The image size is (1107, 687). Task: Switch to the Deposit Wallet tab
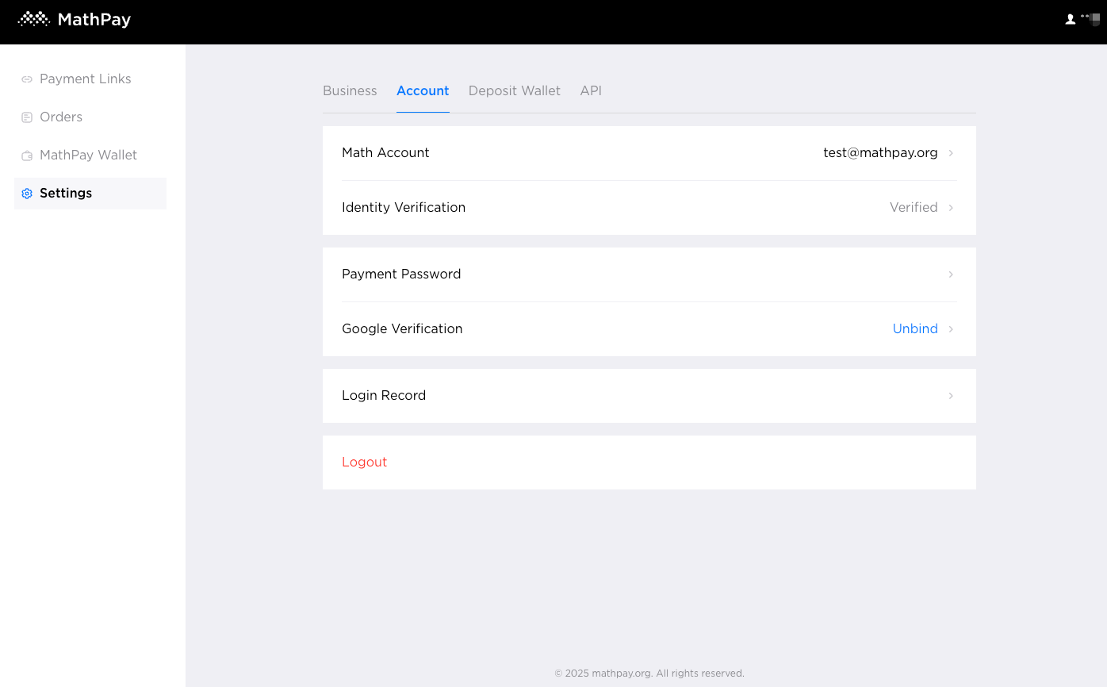pos(514,91)
